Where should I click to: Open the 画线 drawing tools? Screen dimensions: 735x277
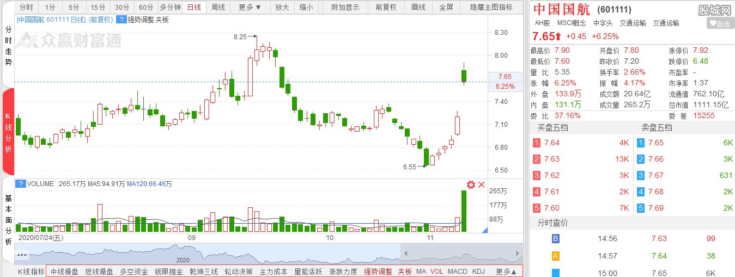418,8
